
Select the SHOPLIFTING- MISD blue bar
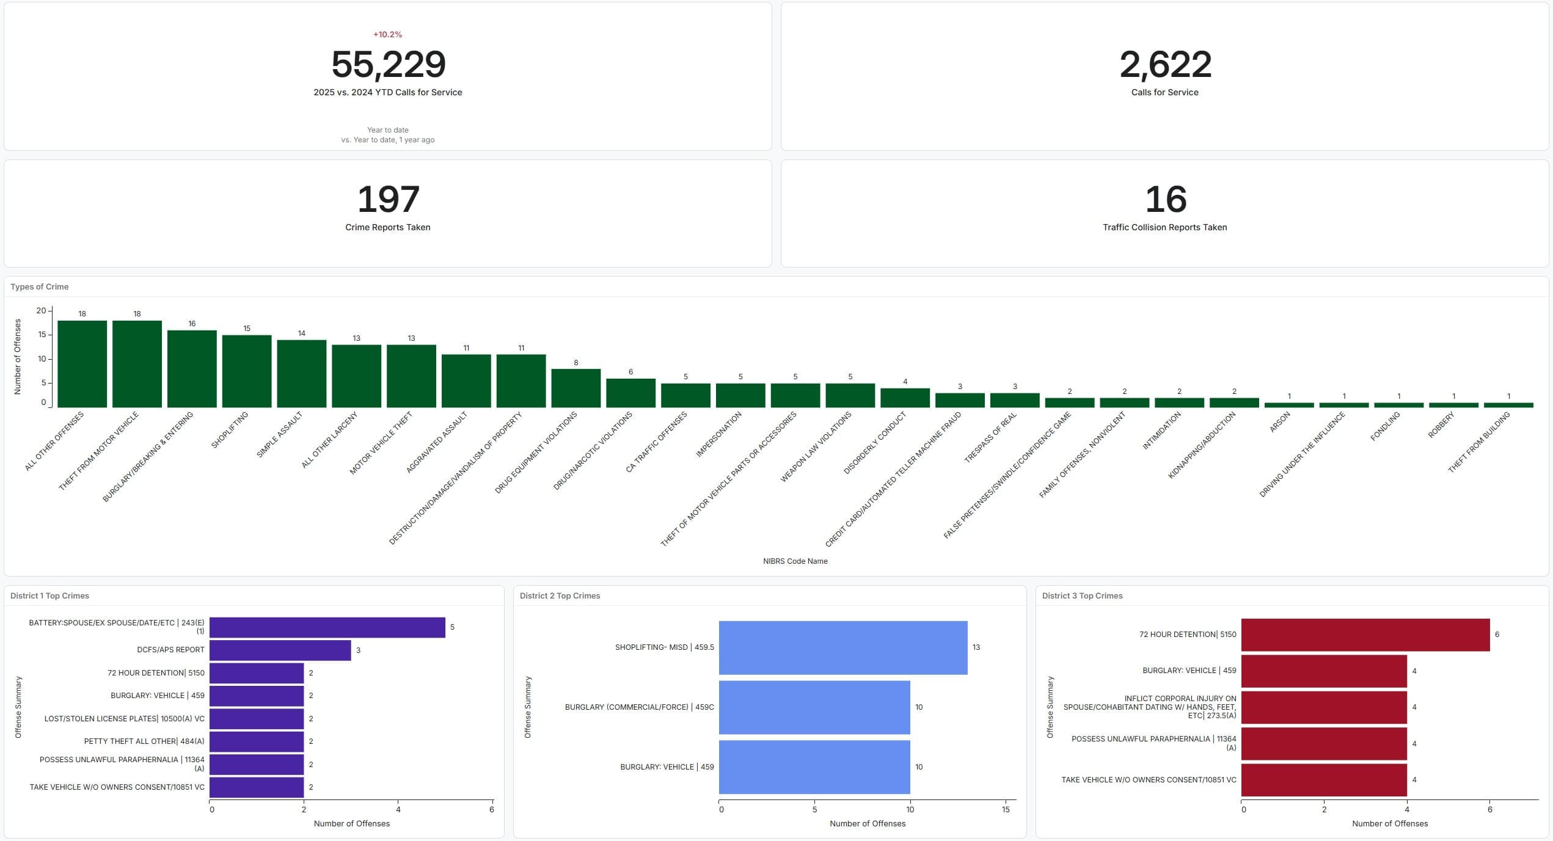tap(842, 647)
